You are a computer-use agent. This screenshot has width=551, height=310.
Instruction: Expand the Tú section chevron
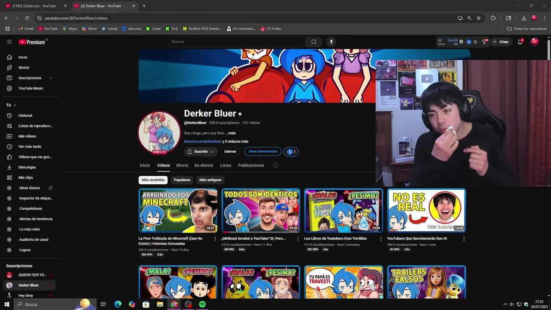[15, 105]
